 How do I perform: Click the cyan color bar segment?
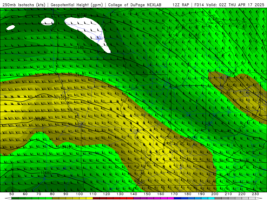point(211,198)
